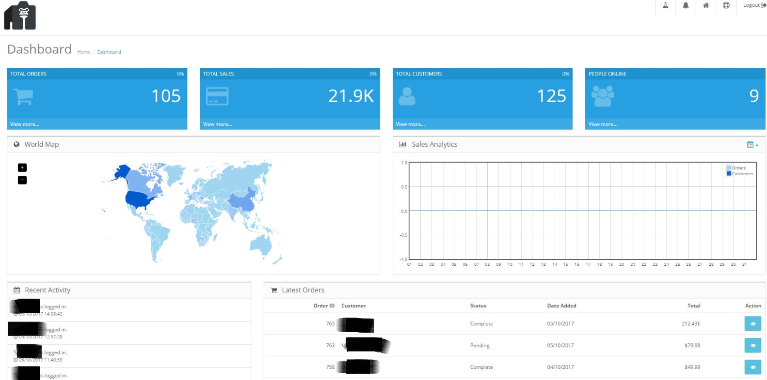This screenshot has width=767, height=380.
Task: Click the United States on the world map
Action: click(x=142, y=199)
